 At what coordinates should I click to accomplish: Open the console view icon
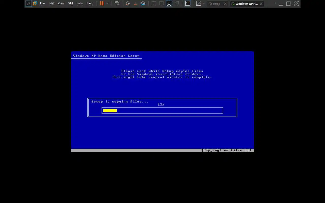(188, 4)
